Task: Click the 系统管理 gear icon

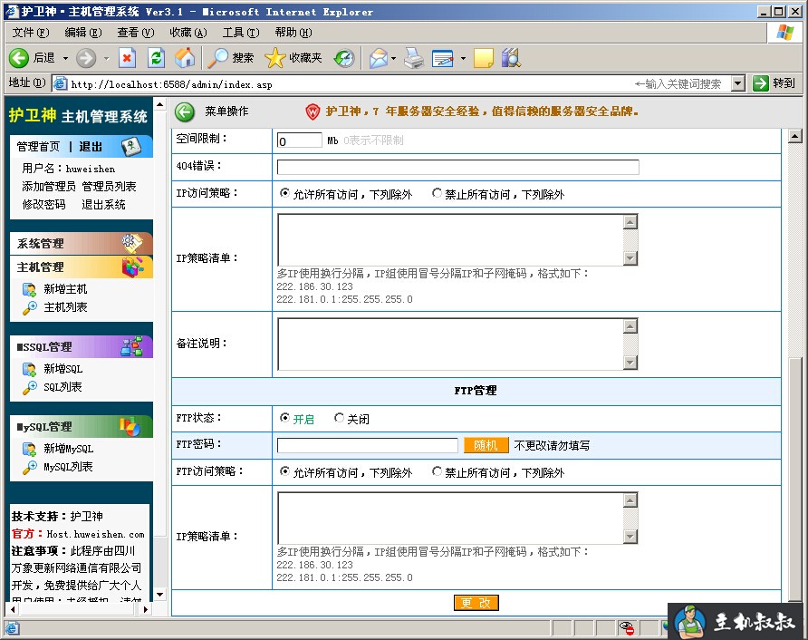Action: [132, 243]
